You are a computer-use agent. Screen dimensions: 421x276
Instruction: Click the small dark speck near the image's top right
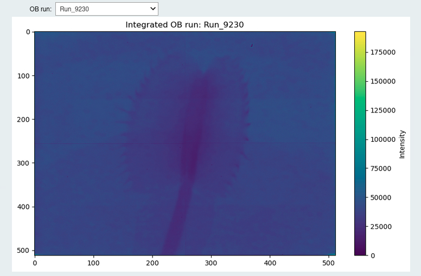click(x=252, y=45)
